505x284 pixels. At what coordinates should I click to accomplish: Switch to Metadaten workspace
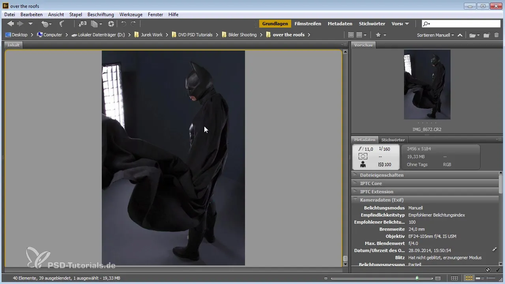(340, 24)
